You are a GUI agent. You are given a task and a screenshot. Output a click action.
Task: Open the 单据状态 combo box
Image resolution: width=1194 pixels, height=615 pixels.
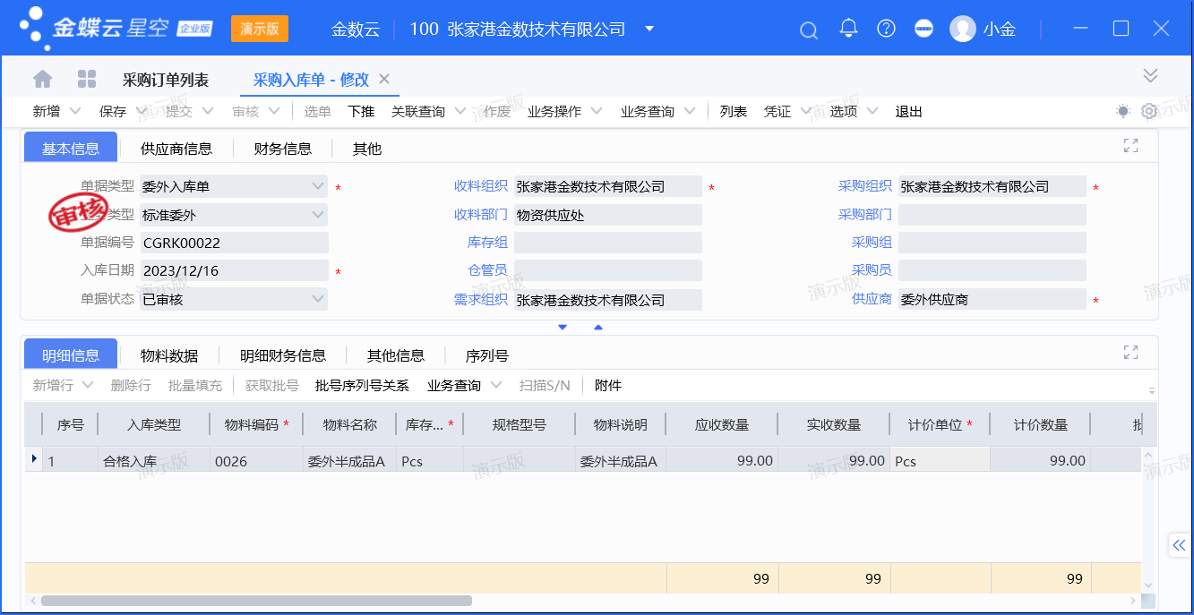coord(234,299)
